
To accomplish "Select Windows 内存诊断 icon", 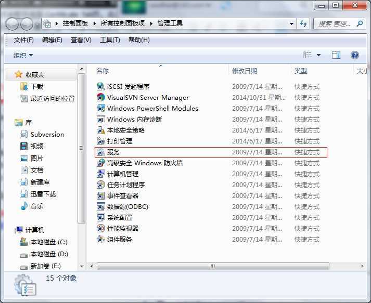I will 100,120.
